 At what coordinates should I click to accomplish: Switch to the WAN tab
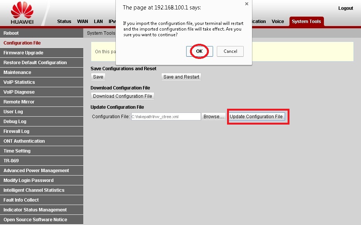click(82, 22)
